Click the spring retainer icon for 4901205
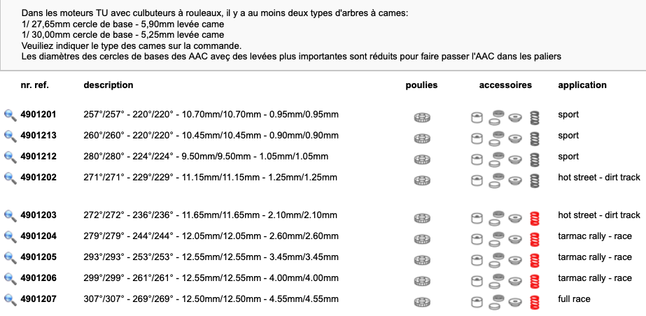Image resolution: width=646 pixels, height=316 pixels. pos(515,260)
